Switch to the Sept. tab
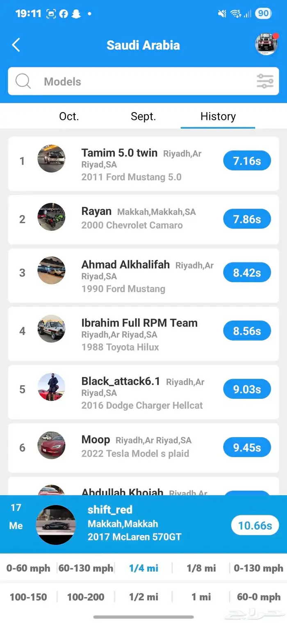The width and height of the screenshot is (287, 623). tap(143, 117)
